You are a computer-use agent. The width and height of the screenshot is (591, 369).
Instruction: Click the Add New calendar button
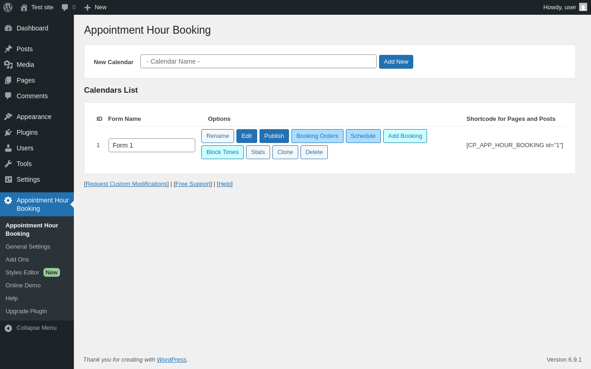[396, 62]
